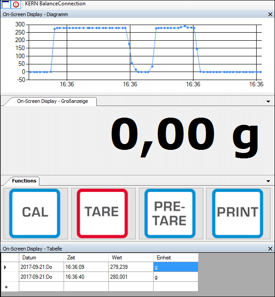The width and height of the screenshot is (275, 297).
Task: Click the Einheit column header
Action: tap(175, 258)
